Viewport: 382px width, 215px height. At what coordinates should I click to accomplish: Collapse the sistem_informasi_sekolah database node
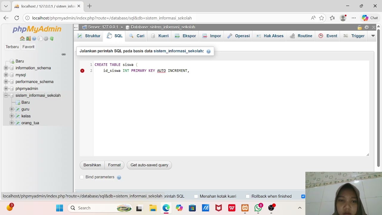6,96
